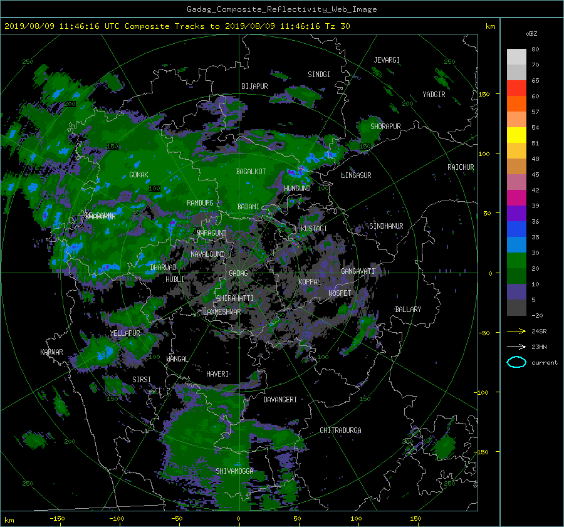Click the 80 value atop dBZ scale
The width and height of the screenshot is (564, 527).
tap(535, 50)
